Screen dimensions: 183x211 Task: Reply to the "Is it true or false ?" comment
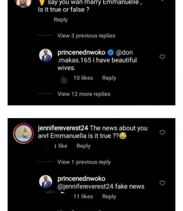pos(60,20)
